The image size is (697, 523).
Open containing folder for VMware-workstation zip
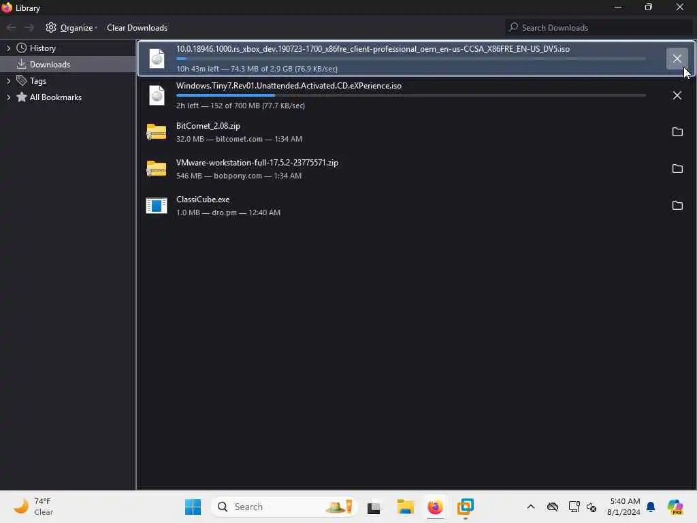coord(677,169)
